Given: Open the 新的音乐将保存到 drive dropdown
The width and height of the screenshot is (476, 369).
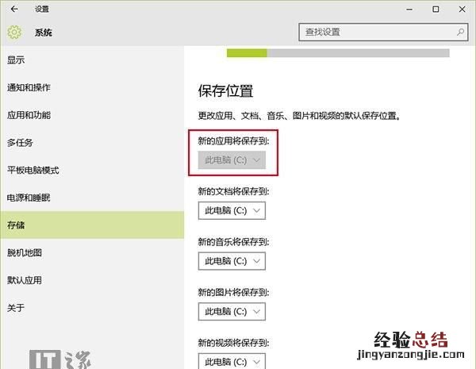Looking at the screenshot, I should (231, 261).
